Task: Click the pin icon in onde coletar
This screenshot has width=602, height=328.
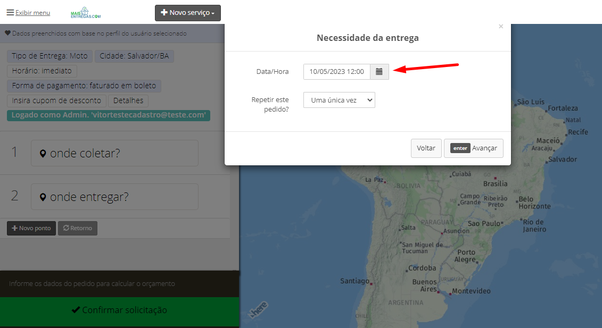Action: tap(43, 154)
